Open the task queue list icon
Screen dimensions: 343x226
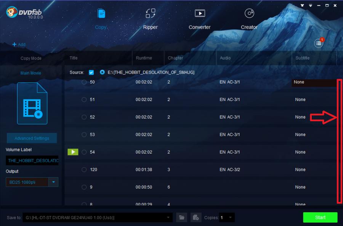319,43
